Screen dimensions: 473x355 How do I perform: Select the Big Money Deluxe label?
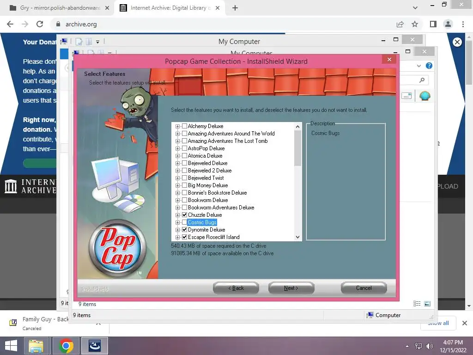[208, 185]
